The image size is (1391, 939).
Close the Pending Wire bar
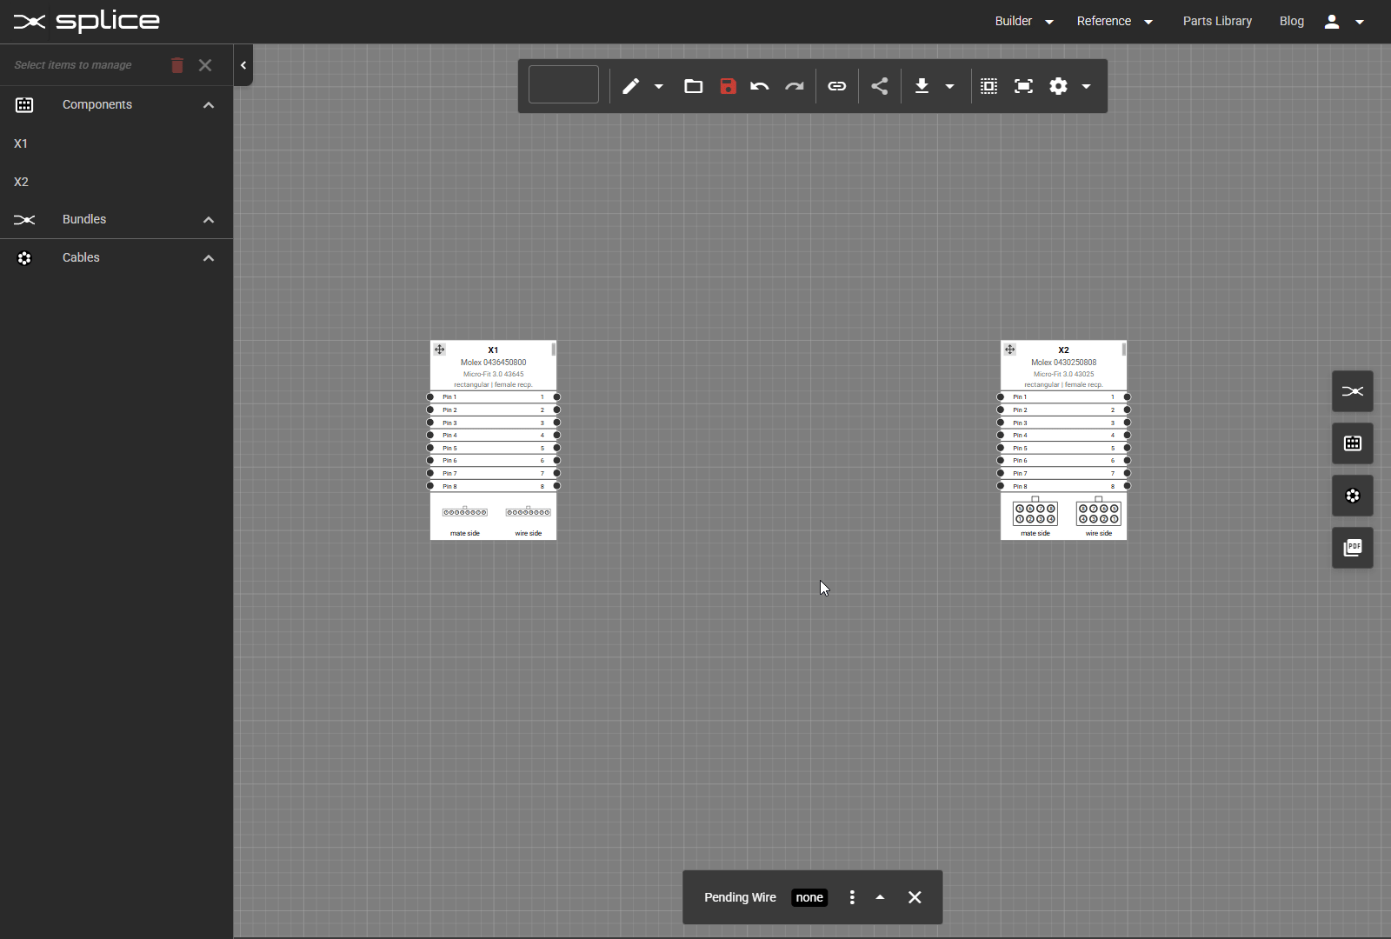point(915,897)
